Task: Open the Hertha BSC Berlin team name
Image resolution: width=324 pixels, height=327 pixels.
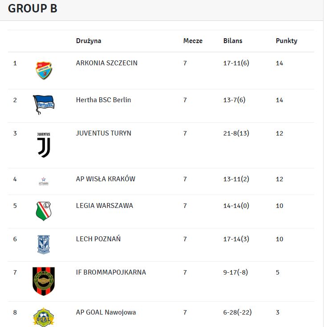Action: point(103,100)
